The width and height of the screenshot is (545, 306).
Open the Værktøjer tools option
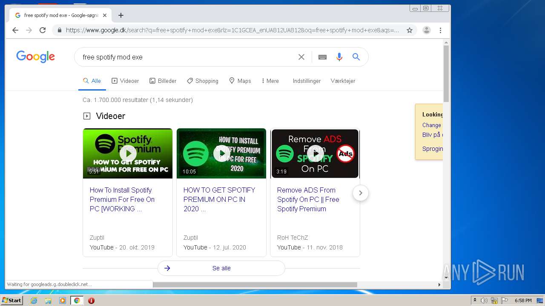[343, 81]
